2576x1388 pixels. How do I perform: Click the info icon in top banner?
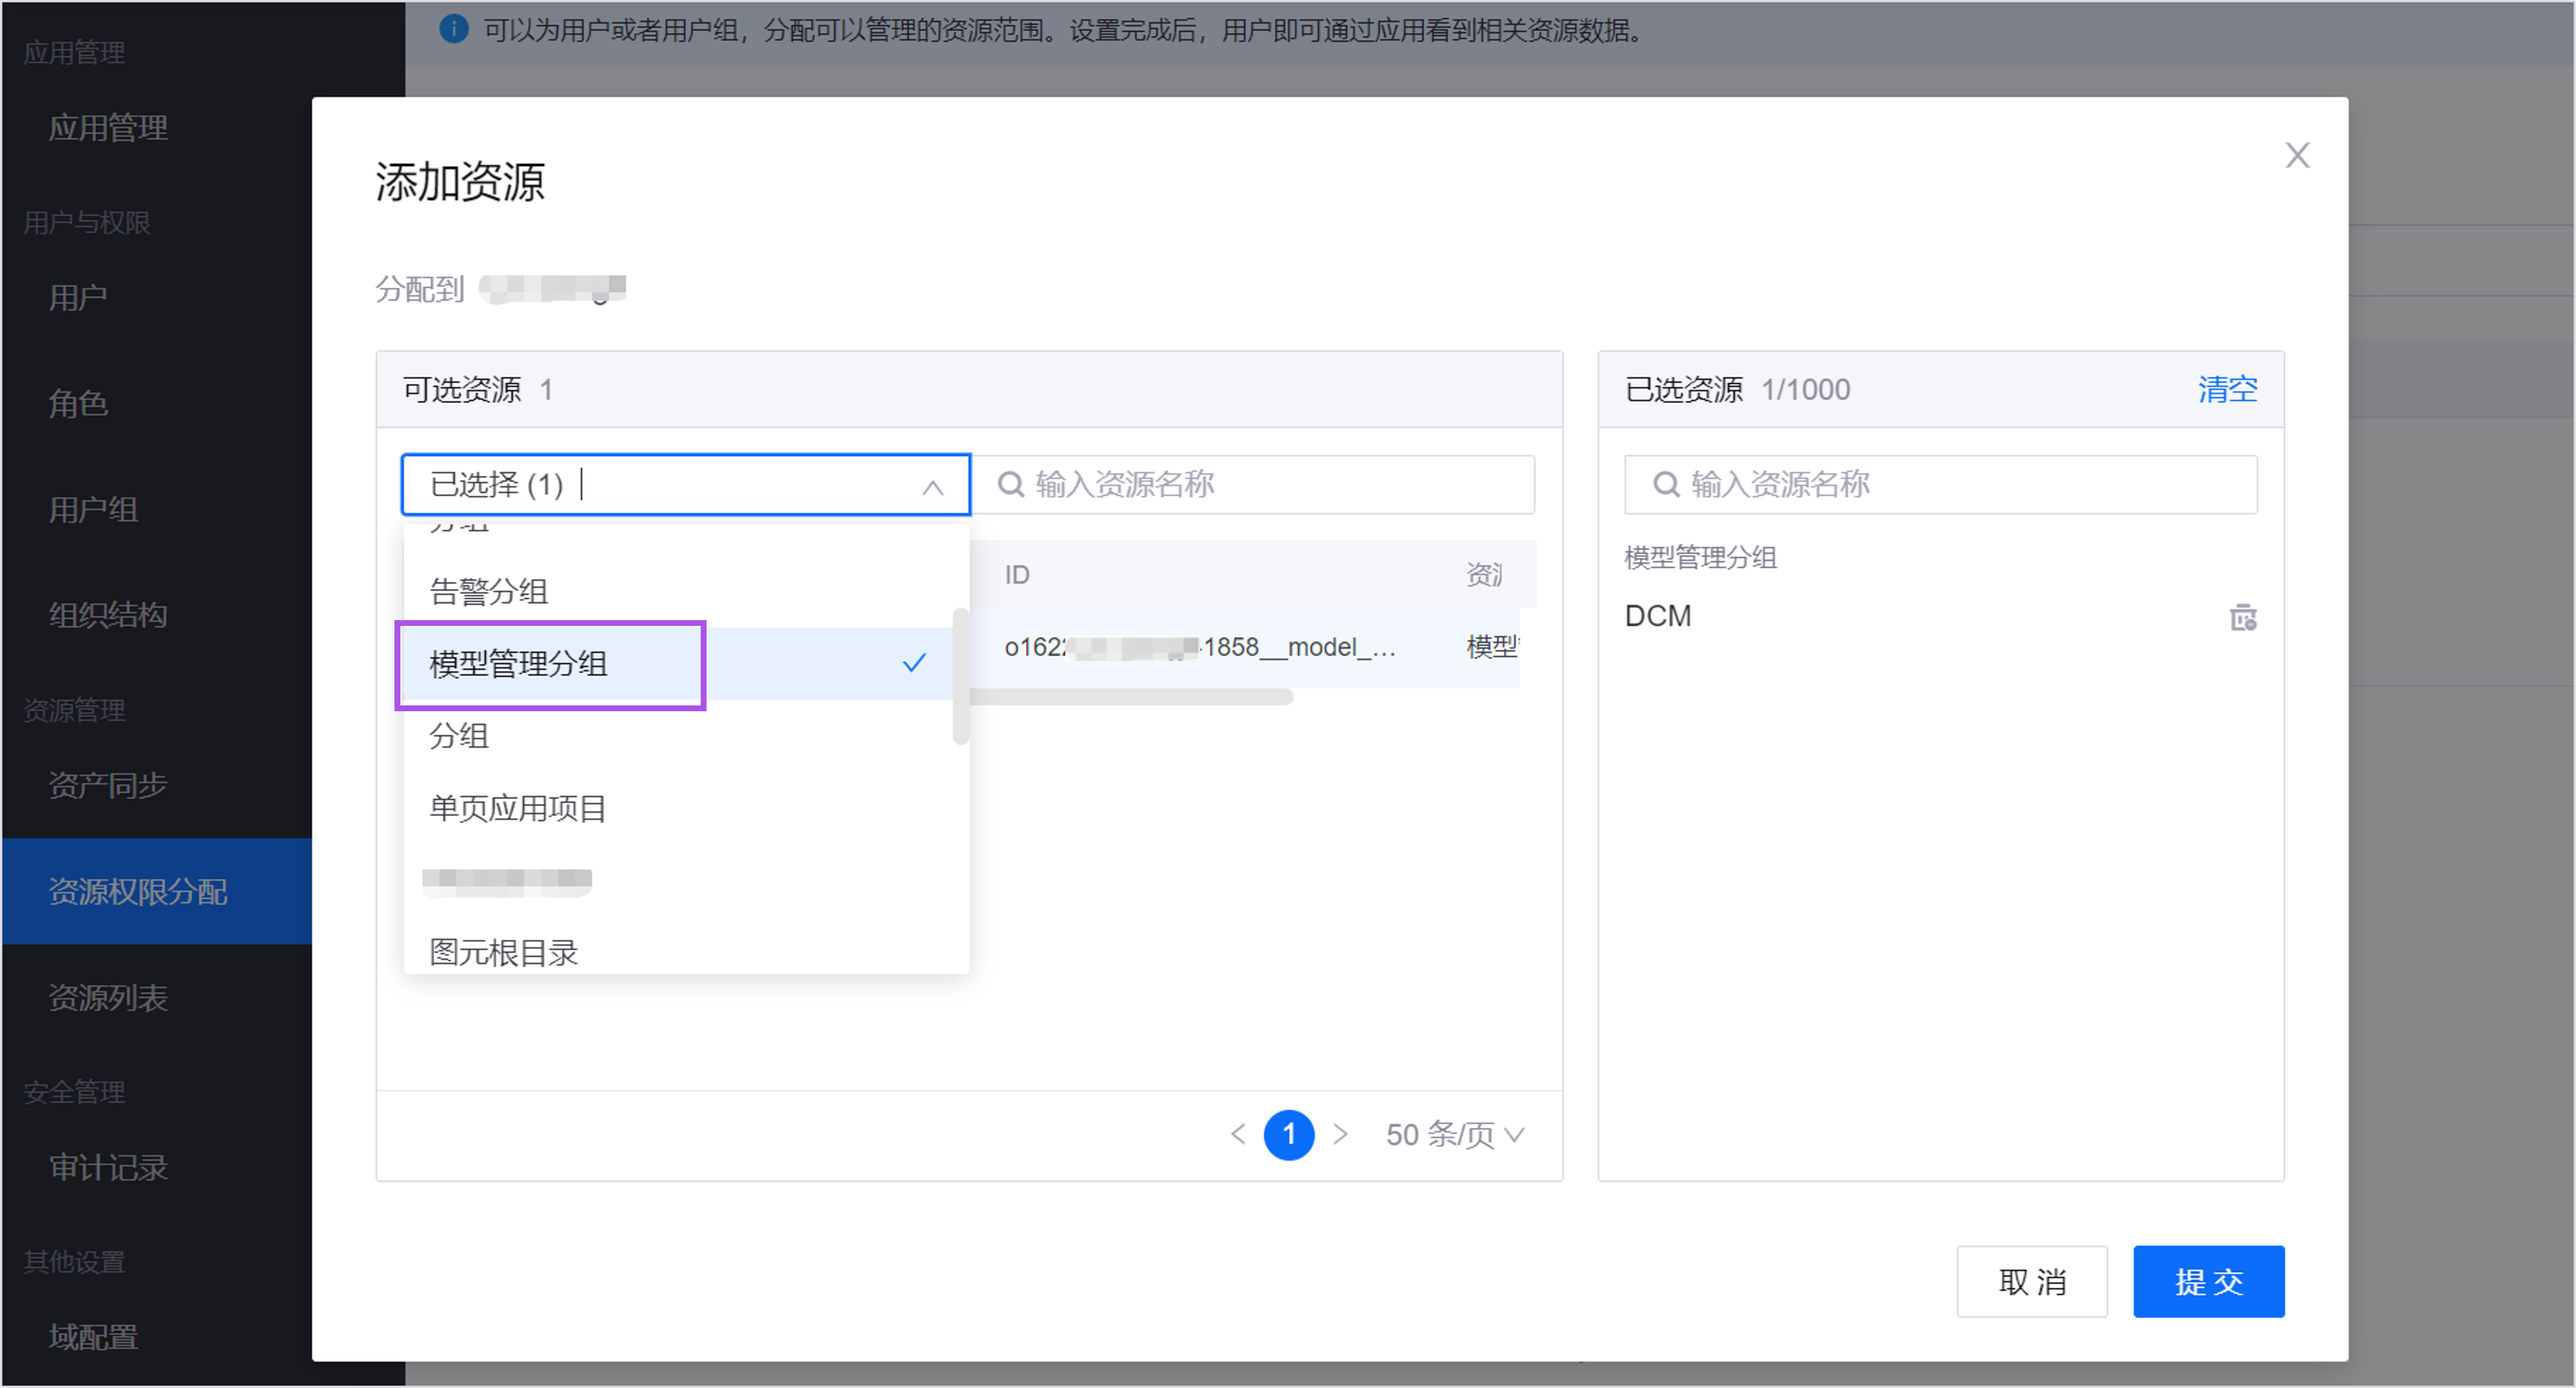[x=453, y=29]
